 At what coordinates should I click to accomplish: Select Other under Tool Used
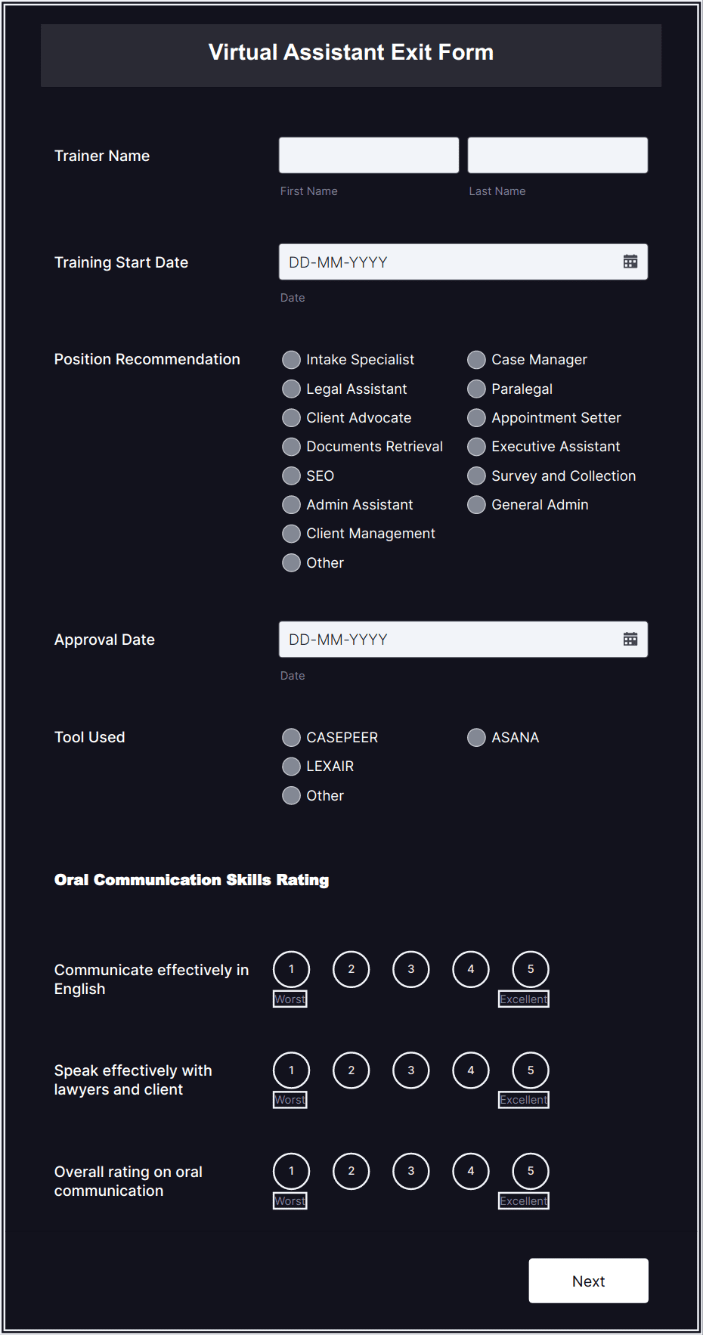point(291,795)
